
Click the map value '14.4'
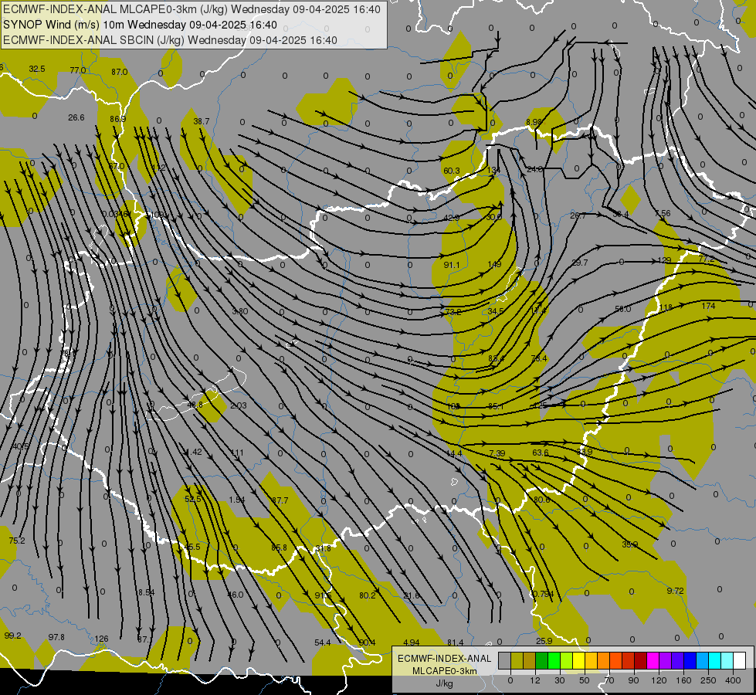click(x=454, y=453)
